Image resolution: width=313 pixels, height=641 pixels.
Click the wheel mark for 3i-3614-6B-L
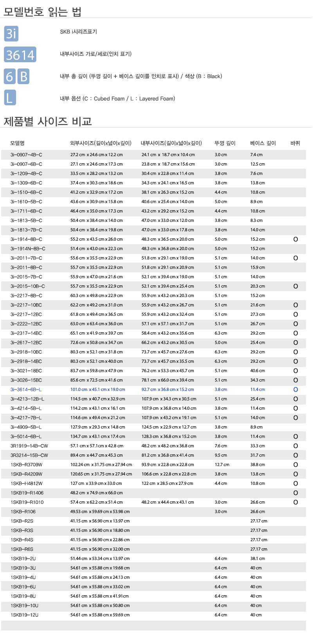pyautogui.click(x=295, y=390)
